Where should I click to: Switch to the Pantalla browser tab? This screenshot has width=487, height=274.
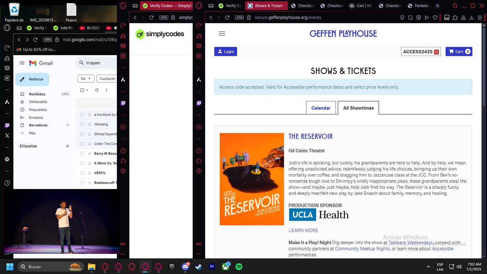pos(419,6)
